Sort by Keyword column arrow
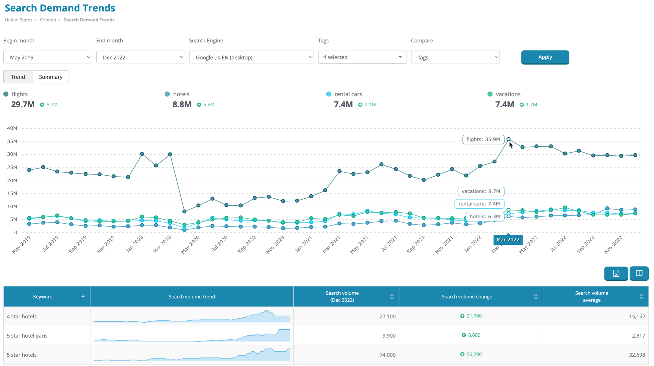Image resolution: width=654 pixels, height=366 pixels. click(x=83, y=296)
